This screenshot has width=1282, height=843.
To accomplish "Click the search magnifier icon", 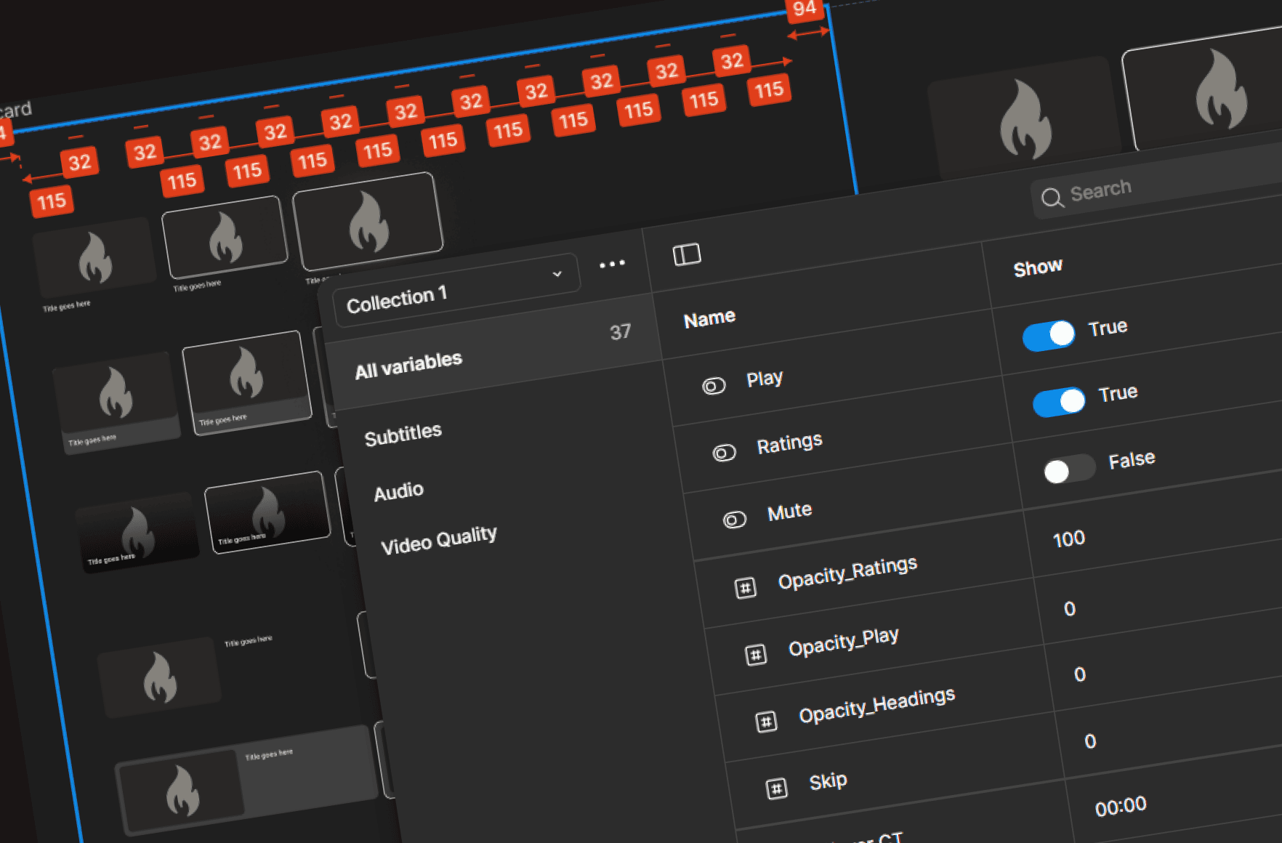I will [x=1052, y=198].
